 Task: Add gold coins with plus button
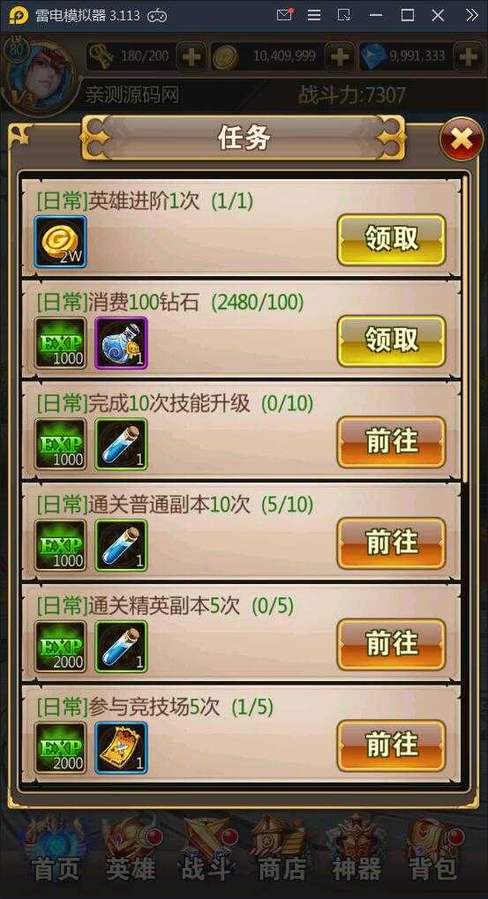[x=340, y=56]
